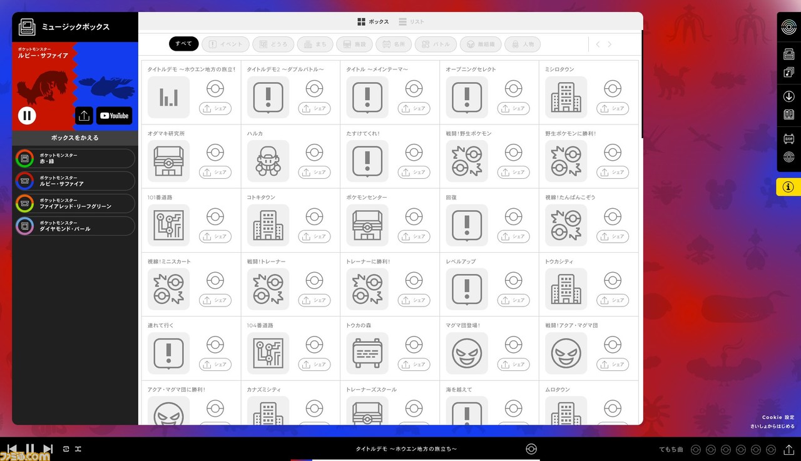
Task: Play the コトキタウン building icon
Action: click(268, 225)
